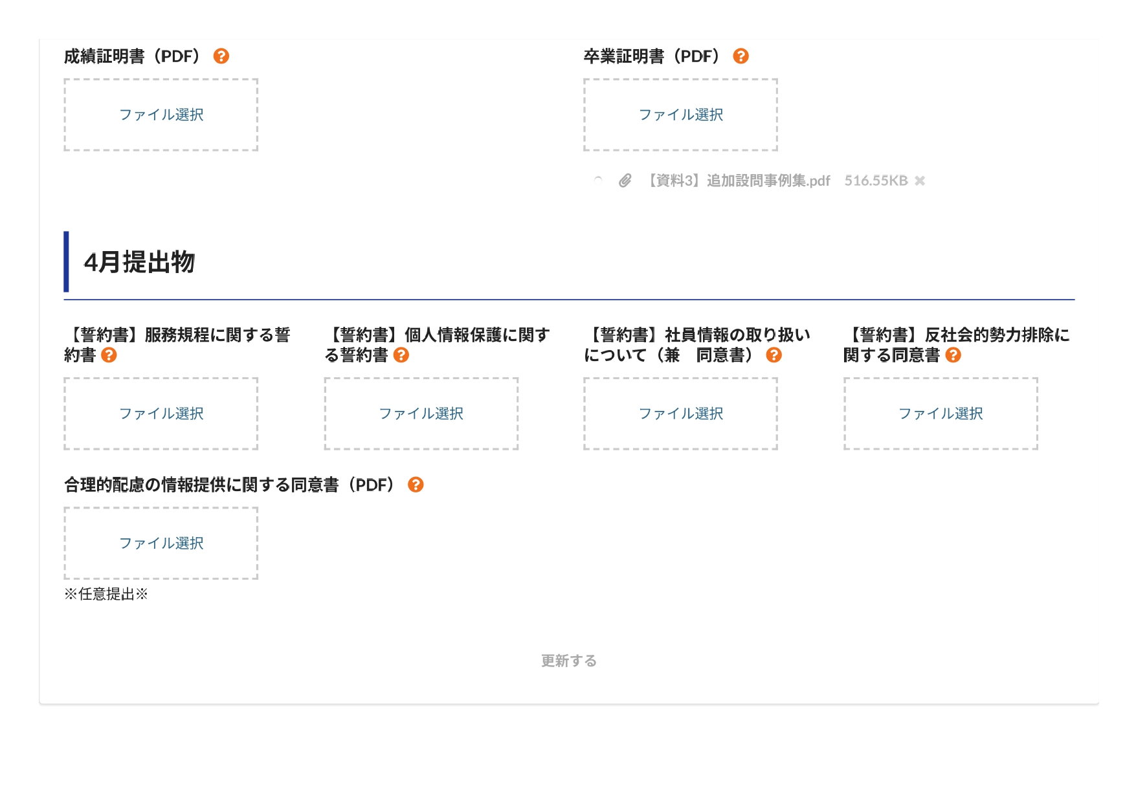Click the paperclip attachment icon
1136x803 pixels.
point(625,181)
